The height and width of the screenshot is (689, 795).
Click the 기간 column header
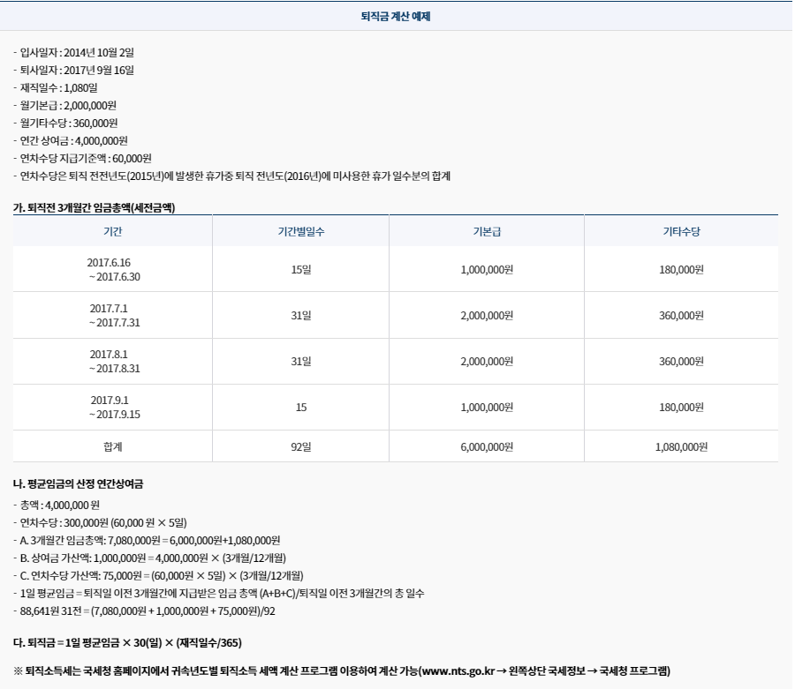(x=116, y=229)
